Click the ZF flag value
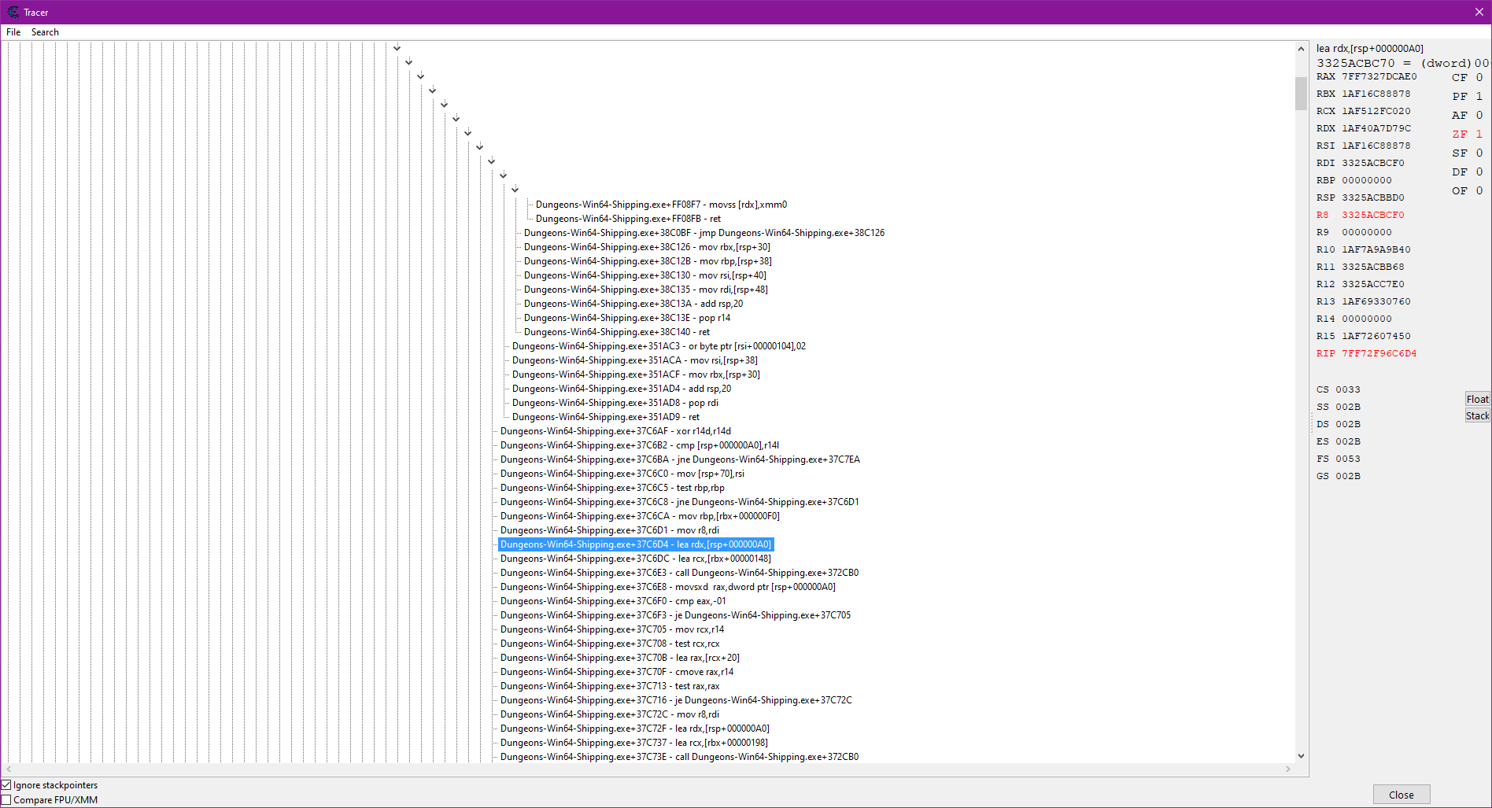Image resolution: width=1492 pixels, height=808 pixels. pos(1479,134)
